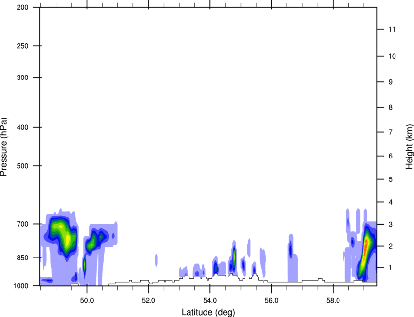The height and width of the screenshot is (317, 414).
Task: Select the 300 pressure tick label
Action: (22, 78)
